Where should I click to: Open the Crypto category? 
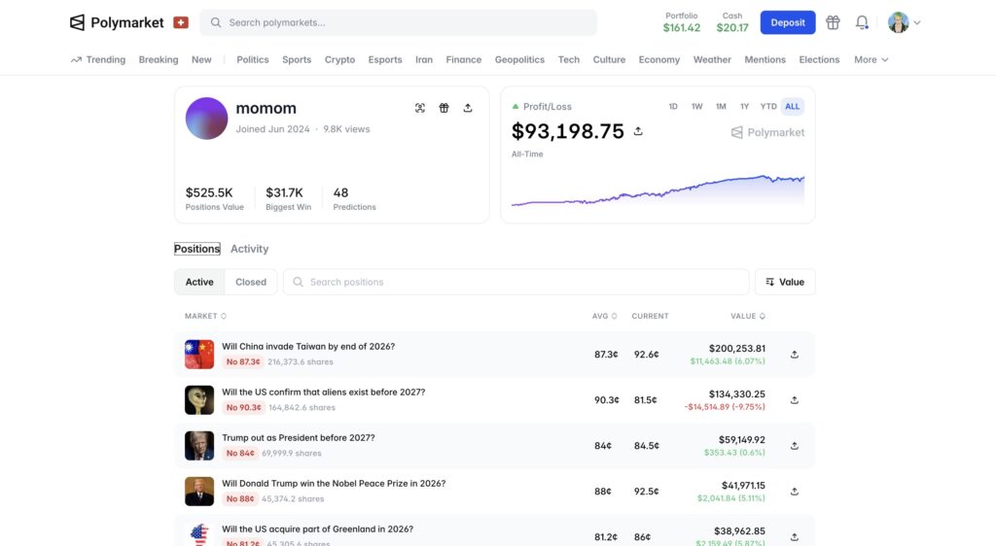click(339, 59)
